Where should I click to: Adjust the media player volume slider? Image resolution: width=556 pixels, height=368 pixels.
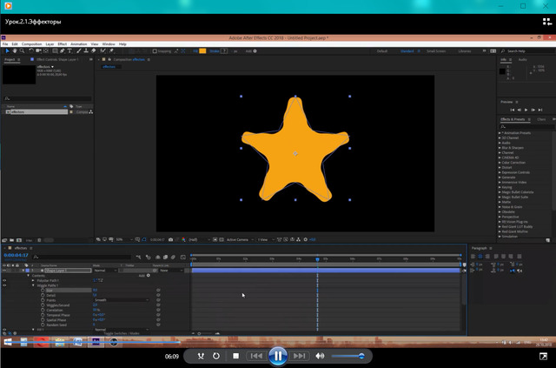347,356
